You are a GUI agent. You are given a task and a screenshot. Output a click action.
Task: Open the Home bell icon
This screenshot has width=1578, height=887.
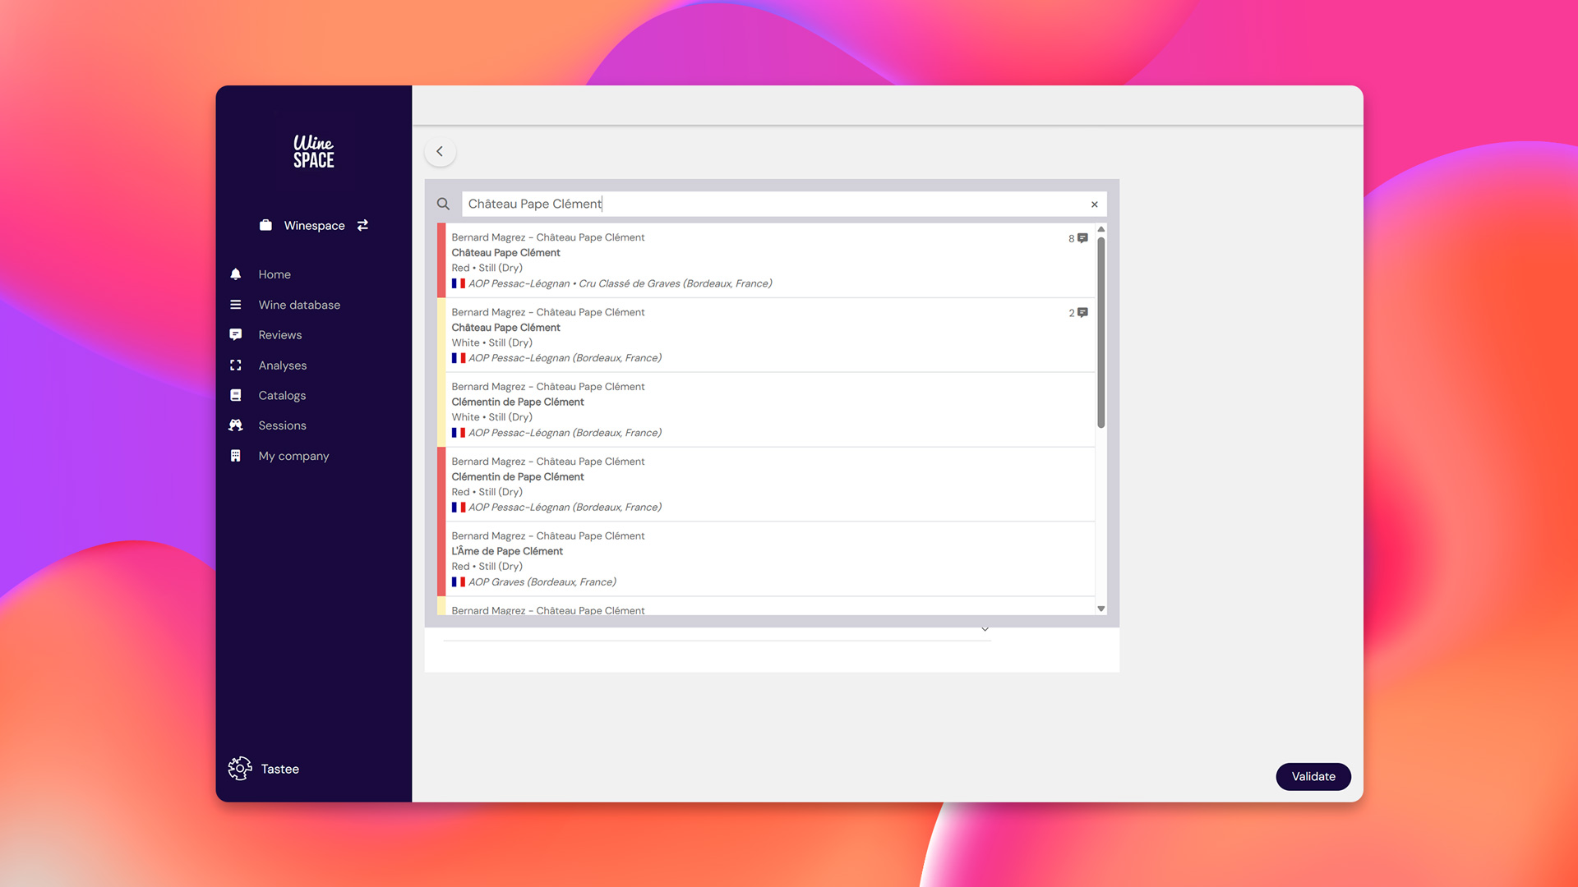[x=236, y=274]
